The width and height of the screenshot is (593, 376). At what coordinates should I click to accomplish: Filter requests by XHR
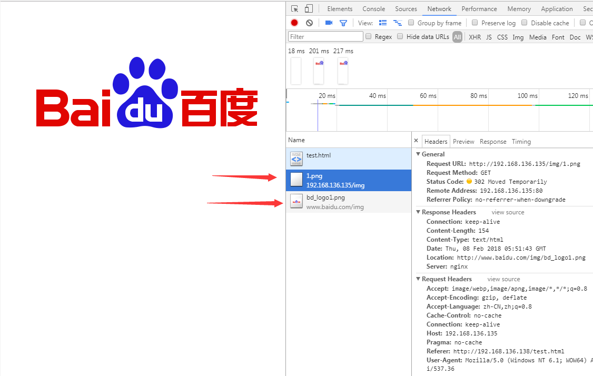tap(475, 37)
